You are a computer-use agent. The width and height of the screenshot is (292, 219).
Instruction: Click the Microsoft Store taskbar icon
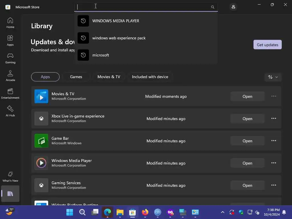click(x=132, y=212)
